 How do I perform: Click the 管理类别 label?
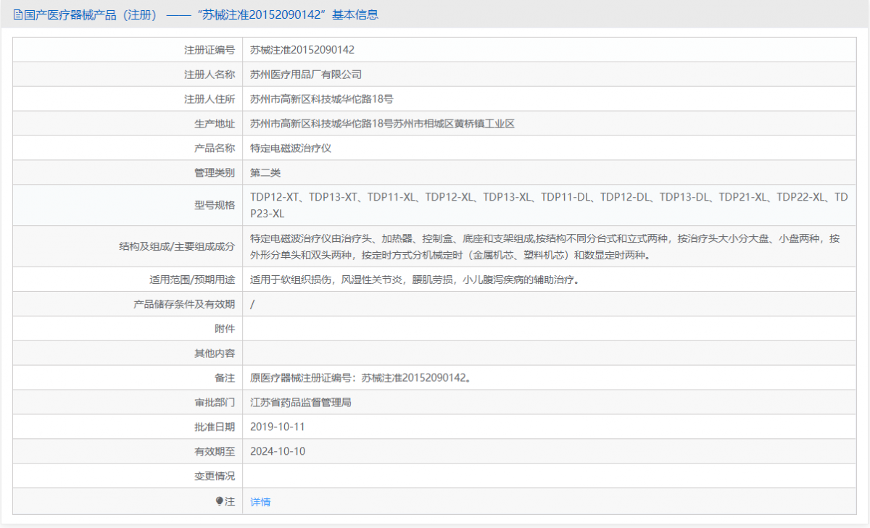[215, 173]
